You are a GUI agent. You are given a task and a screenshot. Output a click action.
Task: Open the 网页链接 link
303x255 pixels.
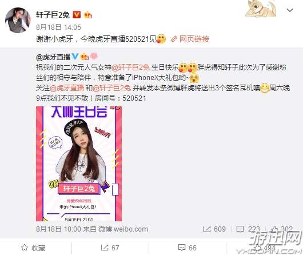[x=194, y=39]
